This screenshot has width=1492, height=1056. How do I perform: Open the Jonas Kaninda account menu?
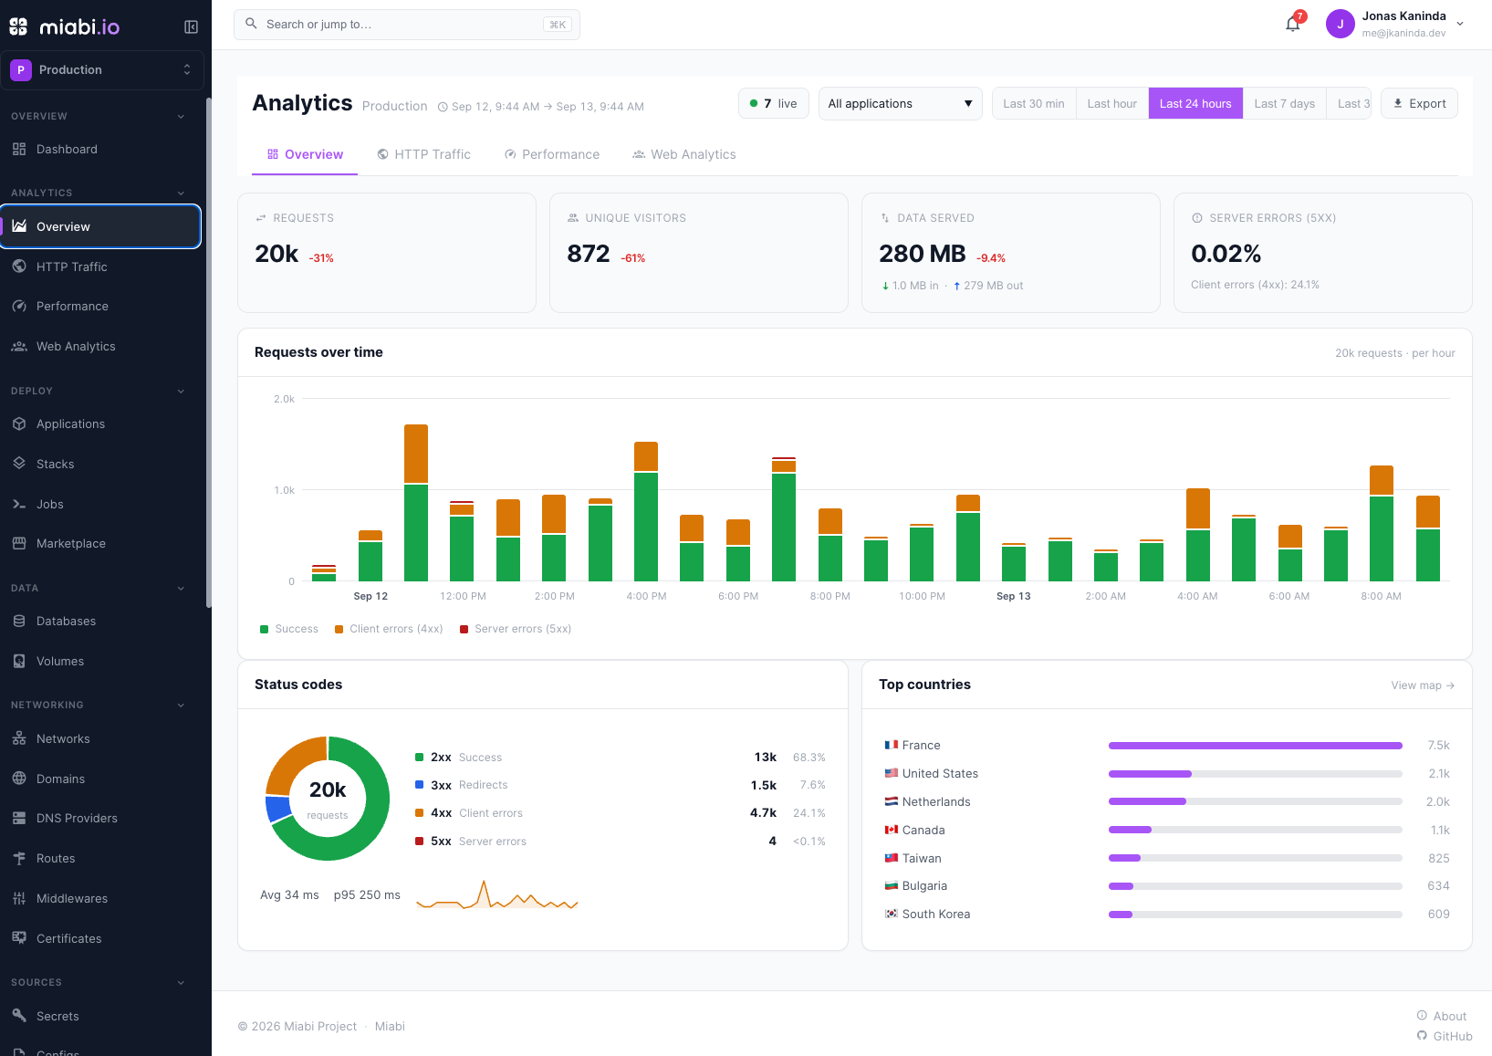pyautogui.click(x=1395, y=25)
